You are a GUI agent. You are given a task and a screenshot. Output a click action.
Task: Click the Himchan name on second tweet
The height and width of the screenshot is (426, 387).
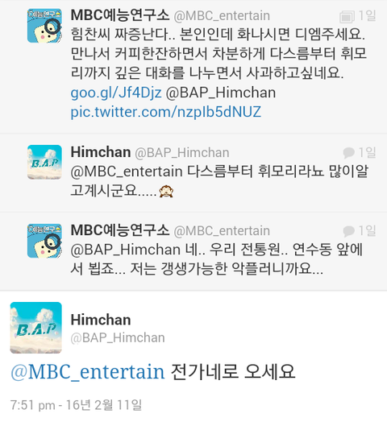tap(101, 152)
